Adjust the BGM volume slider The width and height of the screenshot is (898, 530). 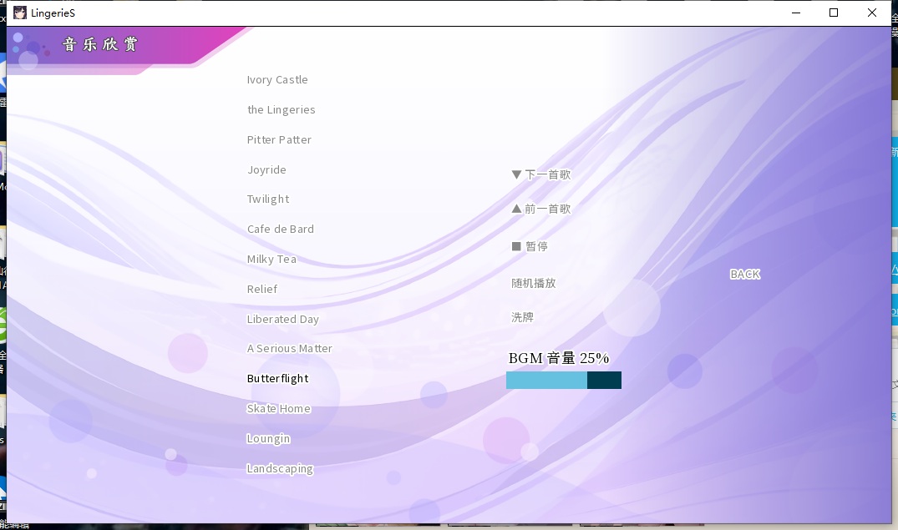[x=564, y=380]
